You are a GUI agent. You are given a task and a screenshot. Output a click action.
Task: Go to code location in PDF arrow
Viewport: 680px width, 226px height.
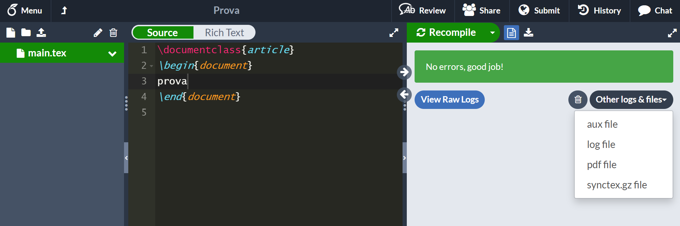pyautogui.click(x=404, y=72)
